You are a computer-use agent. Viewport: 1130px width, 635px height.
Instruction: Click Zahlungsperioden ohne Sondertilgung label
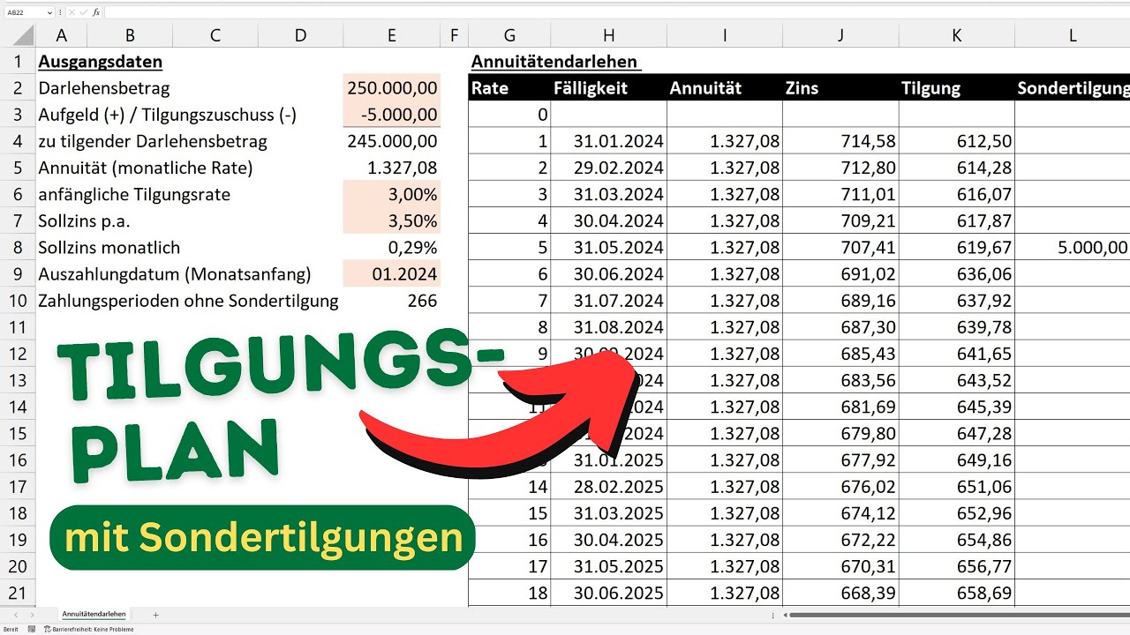188,301
